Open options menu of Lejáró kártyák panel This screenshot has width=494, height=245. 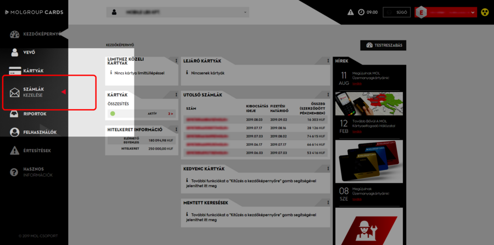[328, 61]
